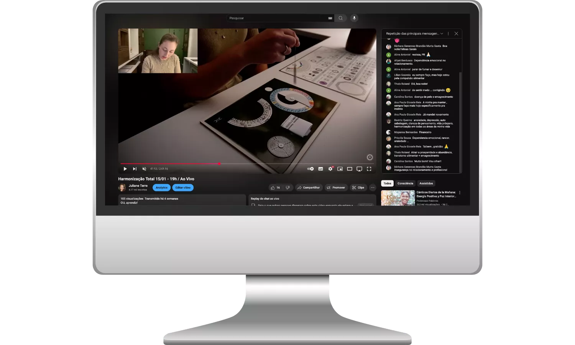The width and height of the screenshot is (575, 345).
Task: Click the video title 'Harmonização Total 15/01'
Action: [x=156, y=179]
